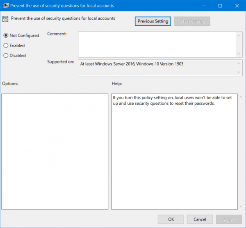Image resolution: width=246 pixels, height=228 pixels.
Task: Click the Help pane scroll up arrow
Action: pos(241,97)
